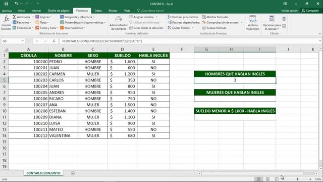
Task: Click the zoom in plus button
Action: [x=310, y=179]
